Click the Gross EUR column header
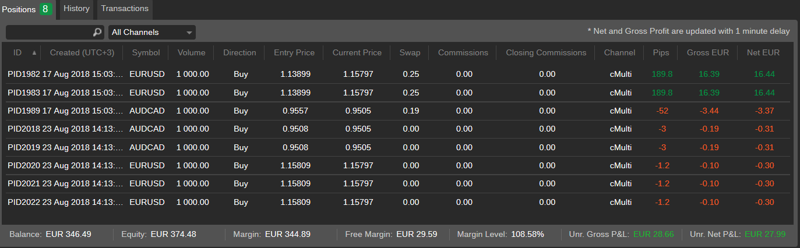Image resolution: width=800 pixels, height=248 pixels. pyautogui.click(x=708, y=52)
